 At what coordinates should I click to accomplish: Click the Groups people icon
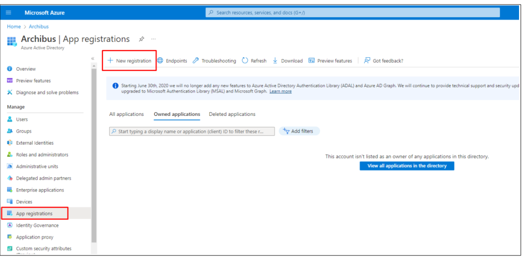pos(10,131)
